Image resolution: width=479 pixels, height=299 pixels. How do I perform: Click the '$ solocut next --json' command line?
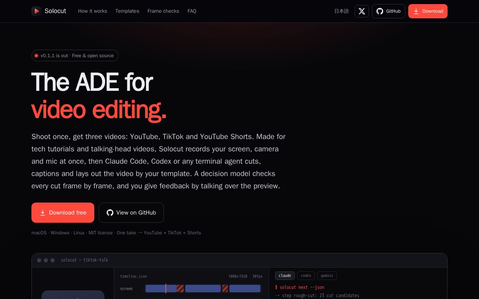pos(300,287)
